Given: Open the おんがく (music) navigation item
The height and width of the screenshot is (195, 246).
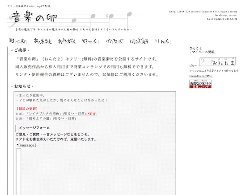Looking at the screenshot, I should [x=67, y=41].
